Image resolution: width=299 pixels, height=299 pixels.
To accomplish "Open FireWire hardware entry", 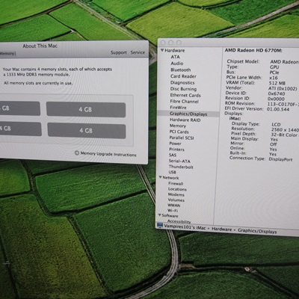I will 178,108.
